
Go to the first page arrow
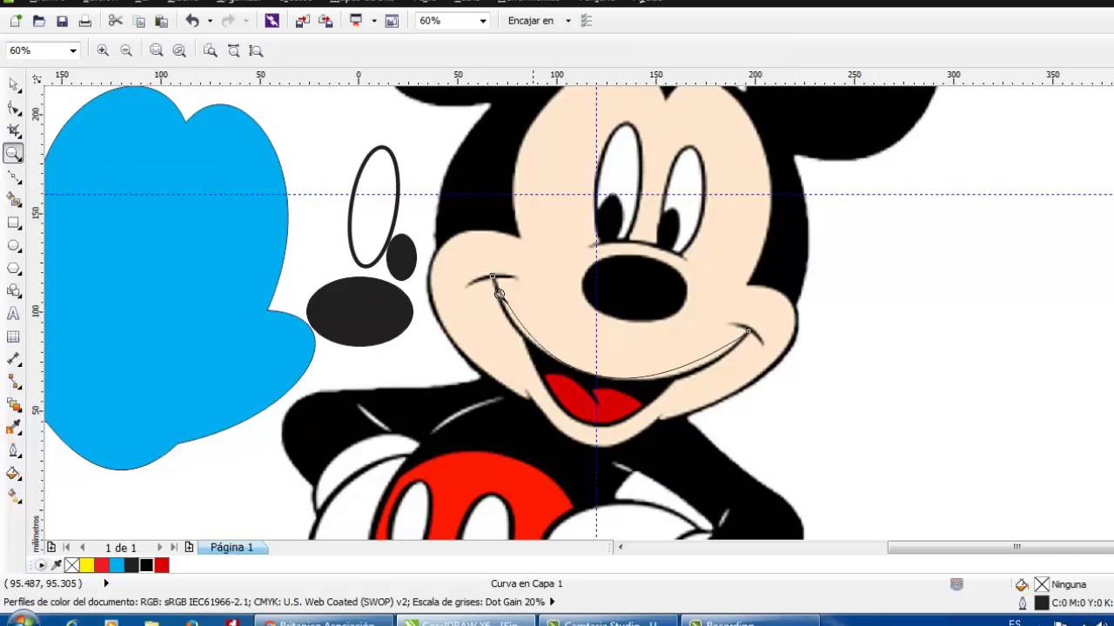tap(66, 548)
